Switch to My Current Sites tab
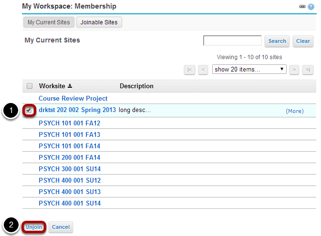This screenshot has height=236, width=321. [x=49, y=22]
